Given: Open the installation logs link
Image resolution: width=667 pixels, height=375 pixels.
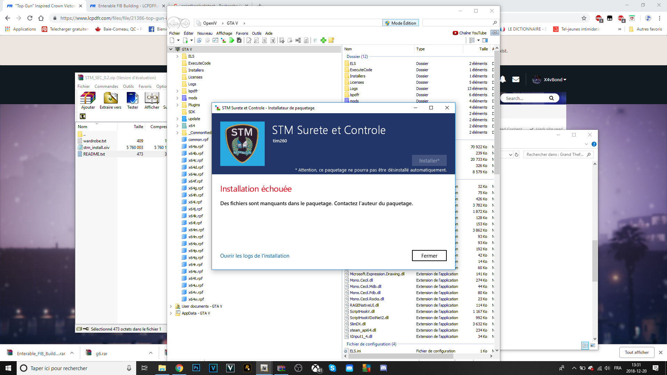Looking at the screenshot, I should pos(255,256).
